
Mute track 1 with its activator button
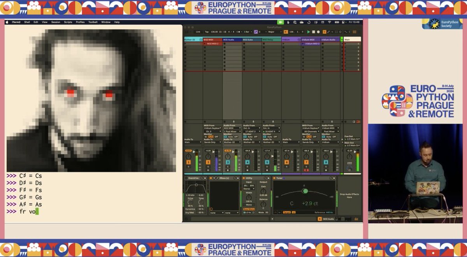tap(188, 162)
